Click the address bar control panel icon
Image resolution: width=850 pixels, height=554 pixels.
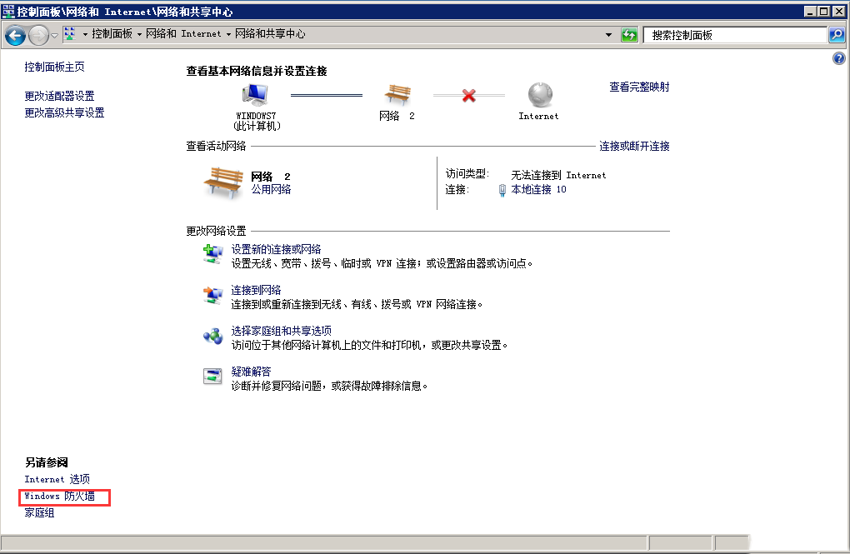(x=69, y=34)
